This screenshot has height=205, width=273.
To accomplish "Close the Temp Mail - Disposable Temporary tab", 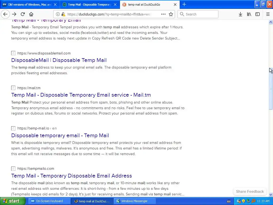I will 115,5.
